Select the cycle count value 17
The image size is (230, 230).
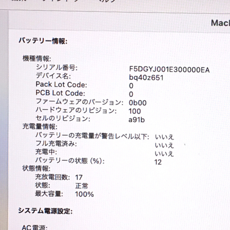(x=79, y=177)
